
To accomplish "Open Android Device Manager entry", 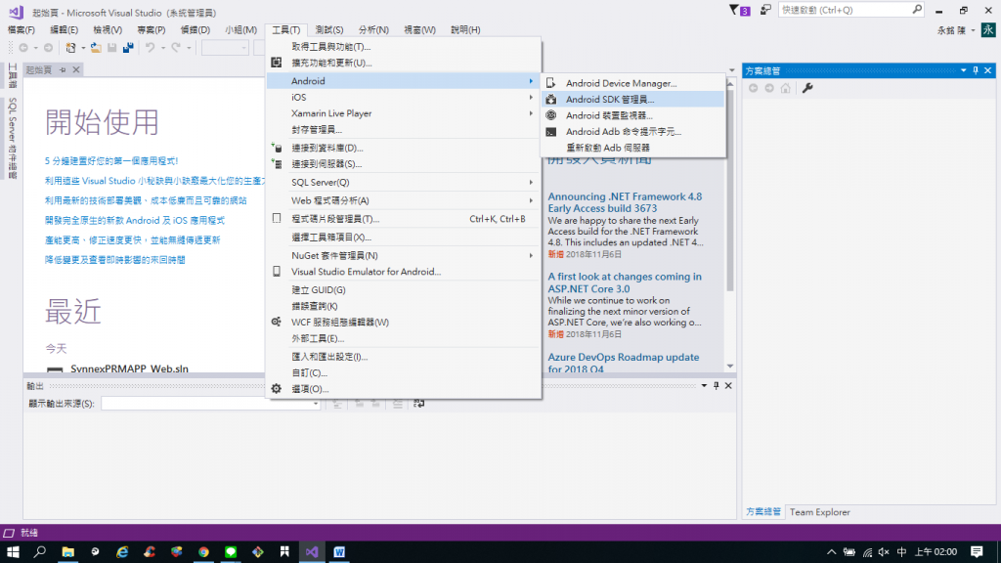I will coord(632,83).
